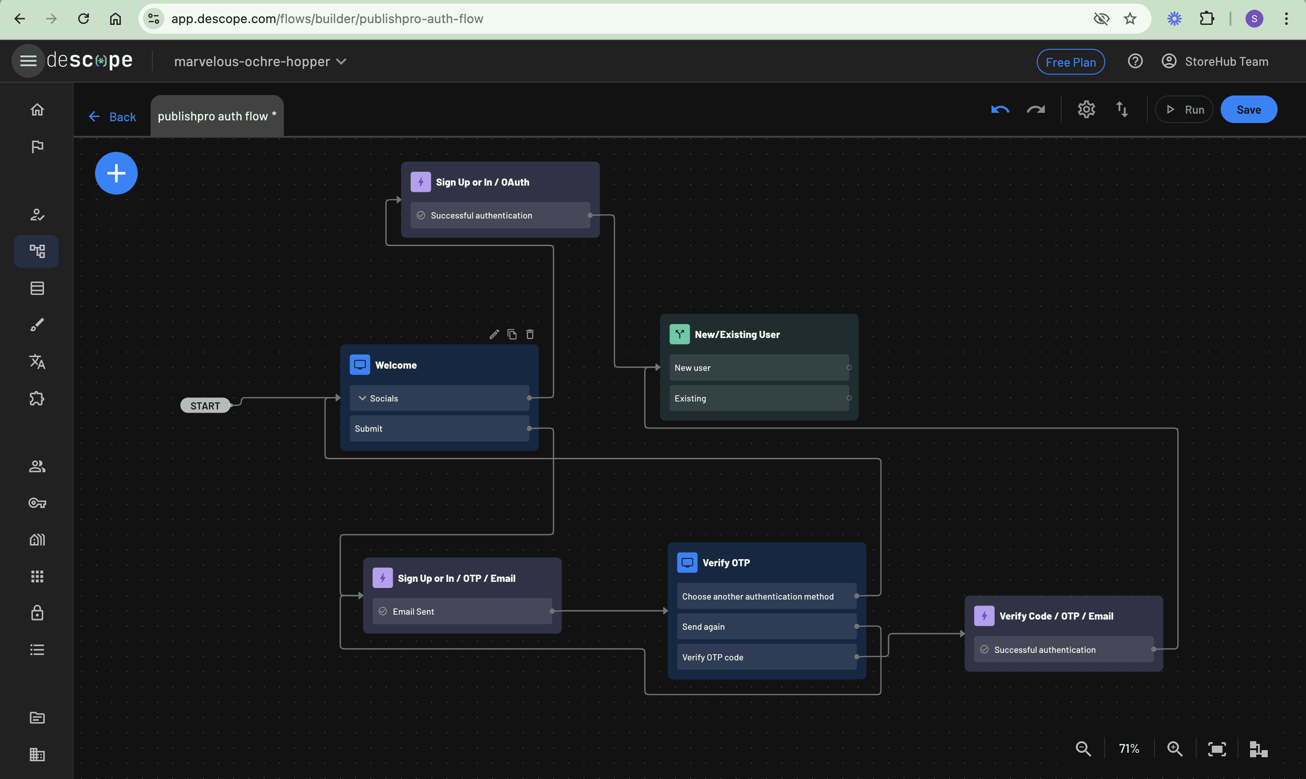The height and width of the screenshot is (779, 1306).
Task: Click the descope logo
Action: [x=90, y=60]
